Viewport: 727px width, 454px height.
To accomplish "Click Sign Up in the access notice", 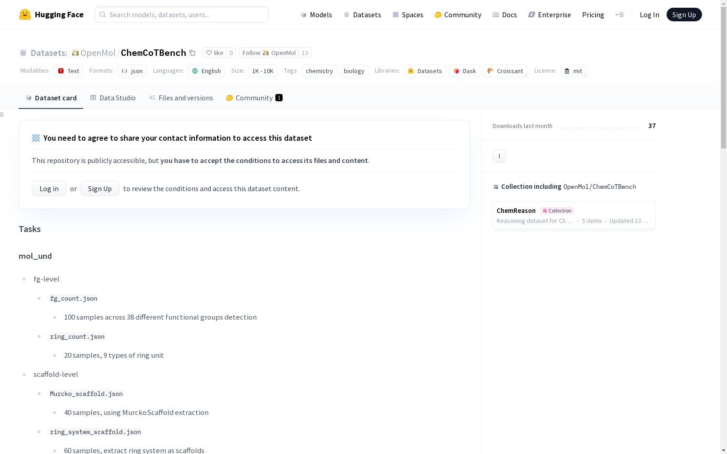I will (100, 188).
